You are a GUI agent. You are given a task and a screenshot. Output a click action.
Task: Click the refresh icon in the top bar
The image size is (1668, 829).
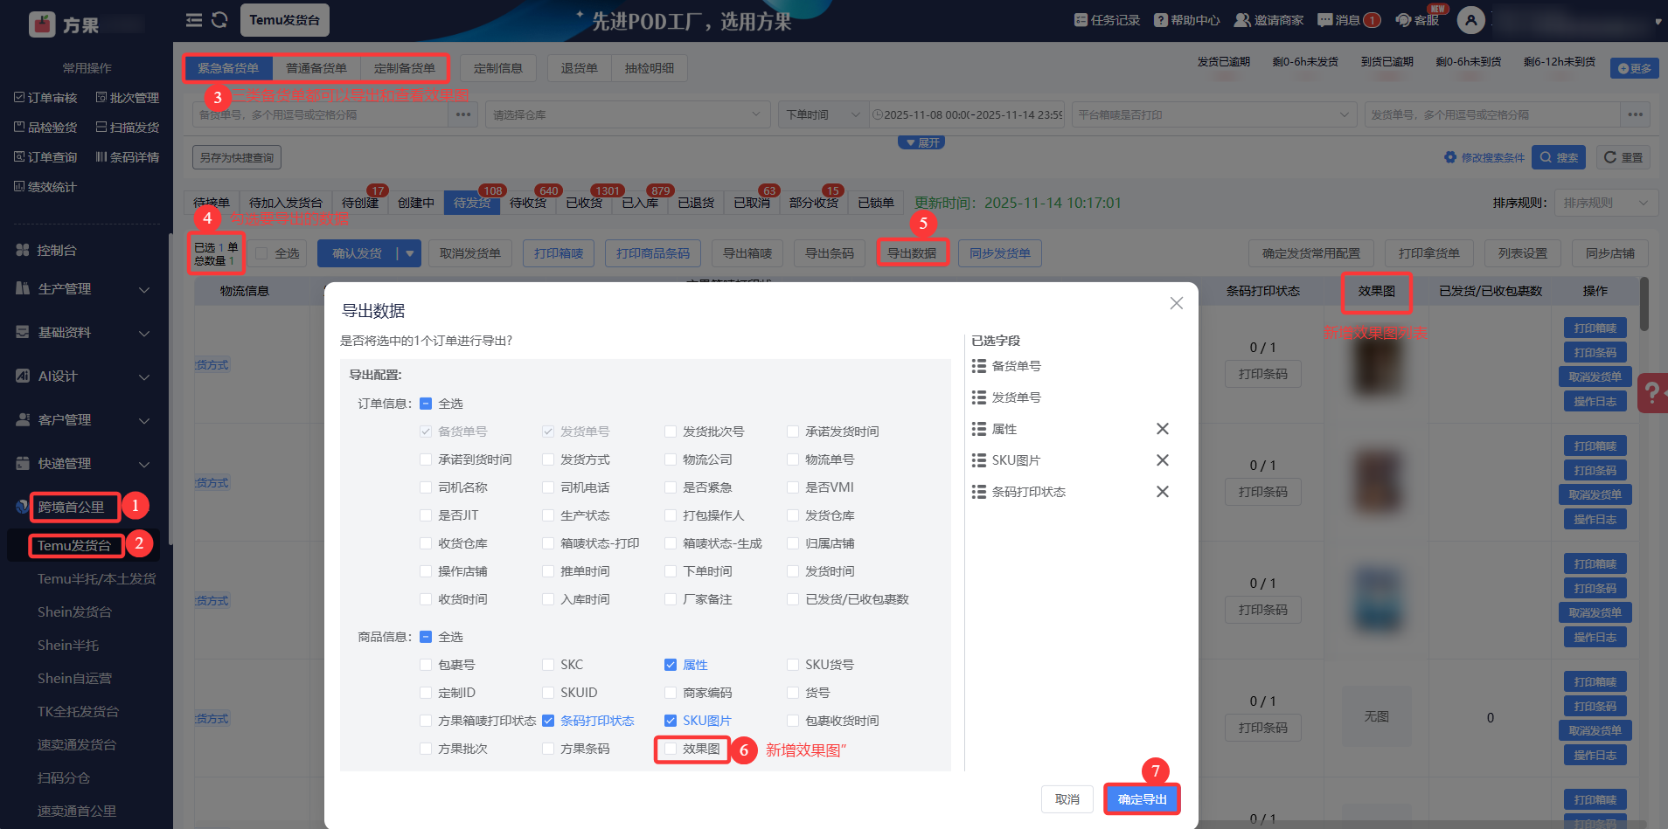tap(219, 19)
